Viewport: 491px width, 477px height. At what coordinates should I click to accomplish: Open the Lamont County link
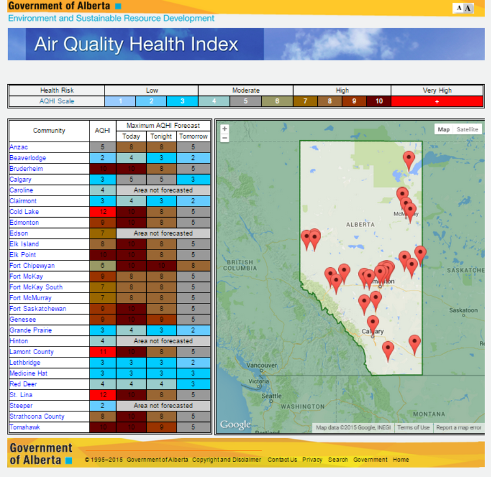click(x=31, y=352)
